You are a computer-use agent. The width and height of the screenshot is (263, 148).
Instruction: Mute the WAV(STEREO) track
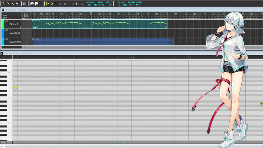(x=5, y=39)
